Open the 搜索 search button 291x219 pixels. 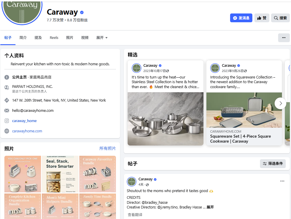[280, 18]
